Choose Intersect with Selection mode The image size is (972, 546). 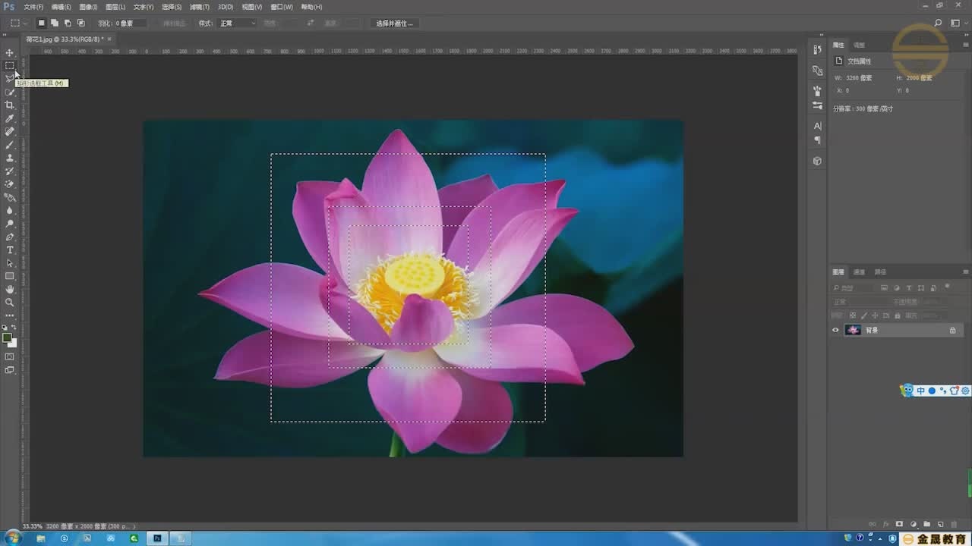coord(80,24)
